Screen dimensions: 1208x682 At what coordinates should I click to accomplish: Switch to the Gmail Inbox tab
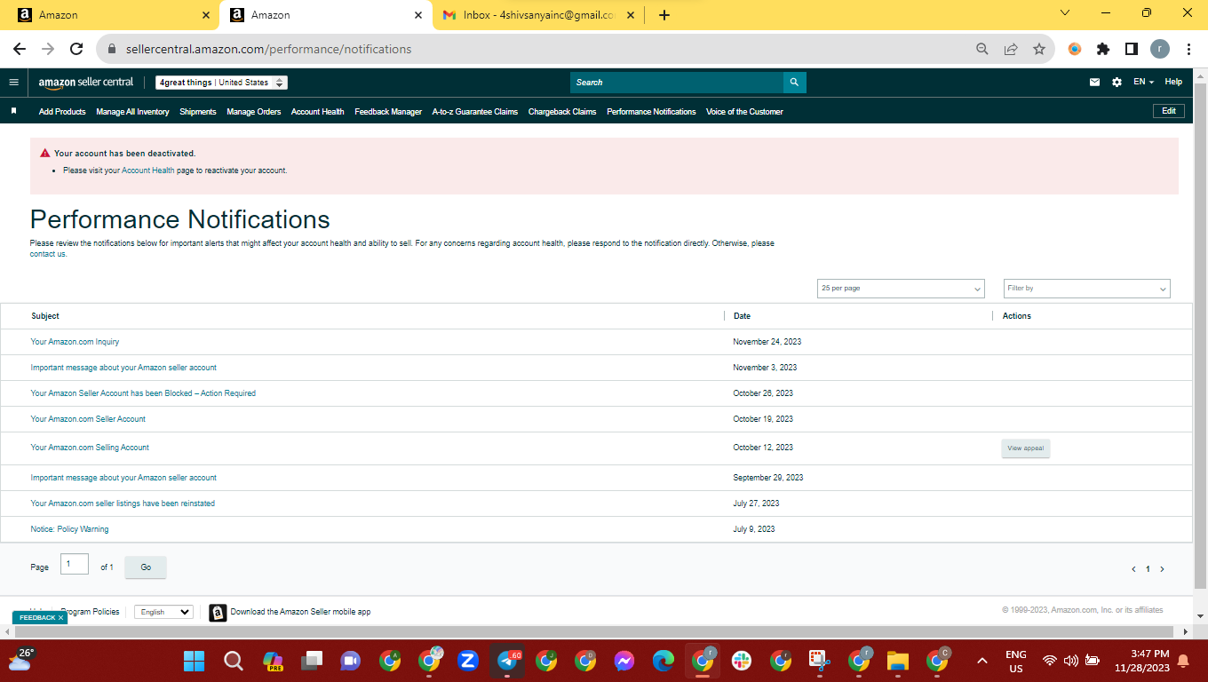(540, 15)
